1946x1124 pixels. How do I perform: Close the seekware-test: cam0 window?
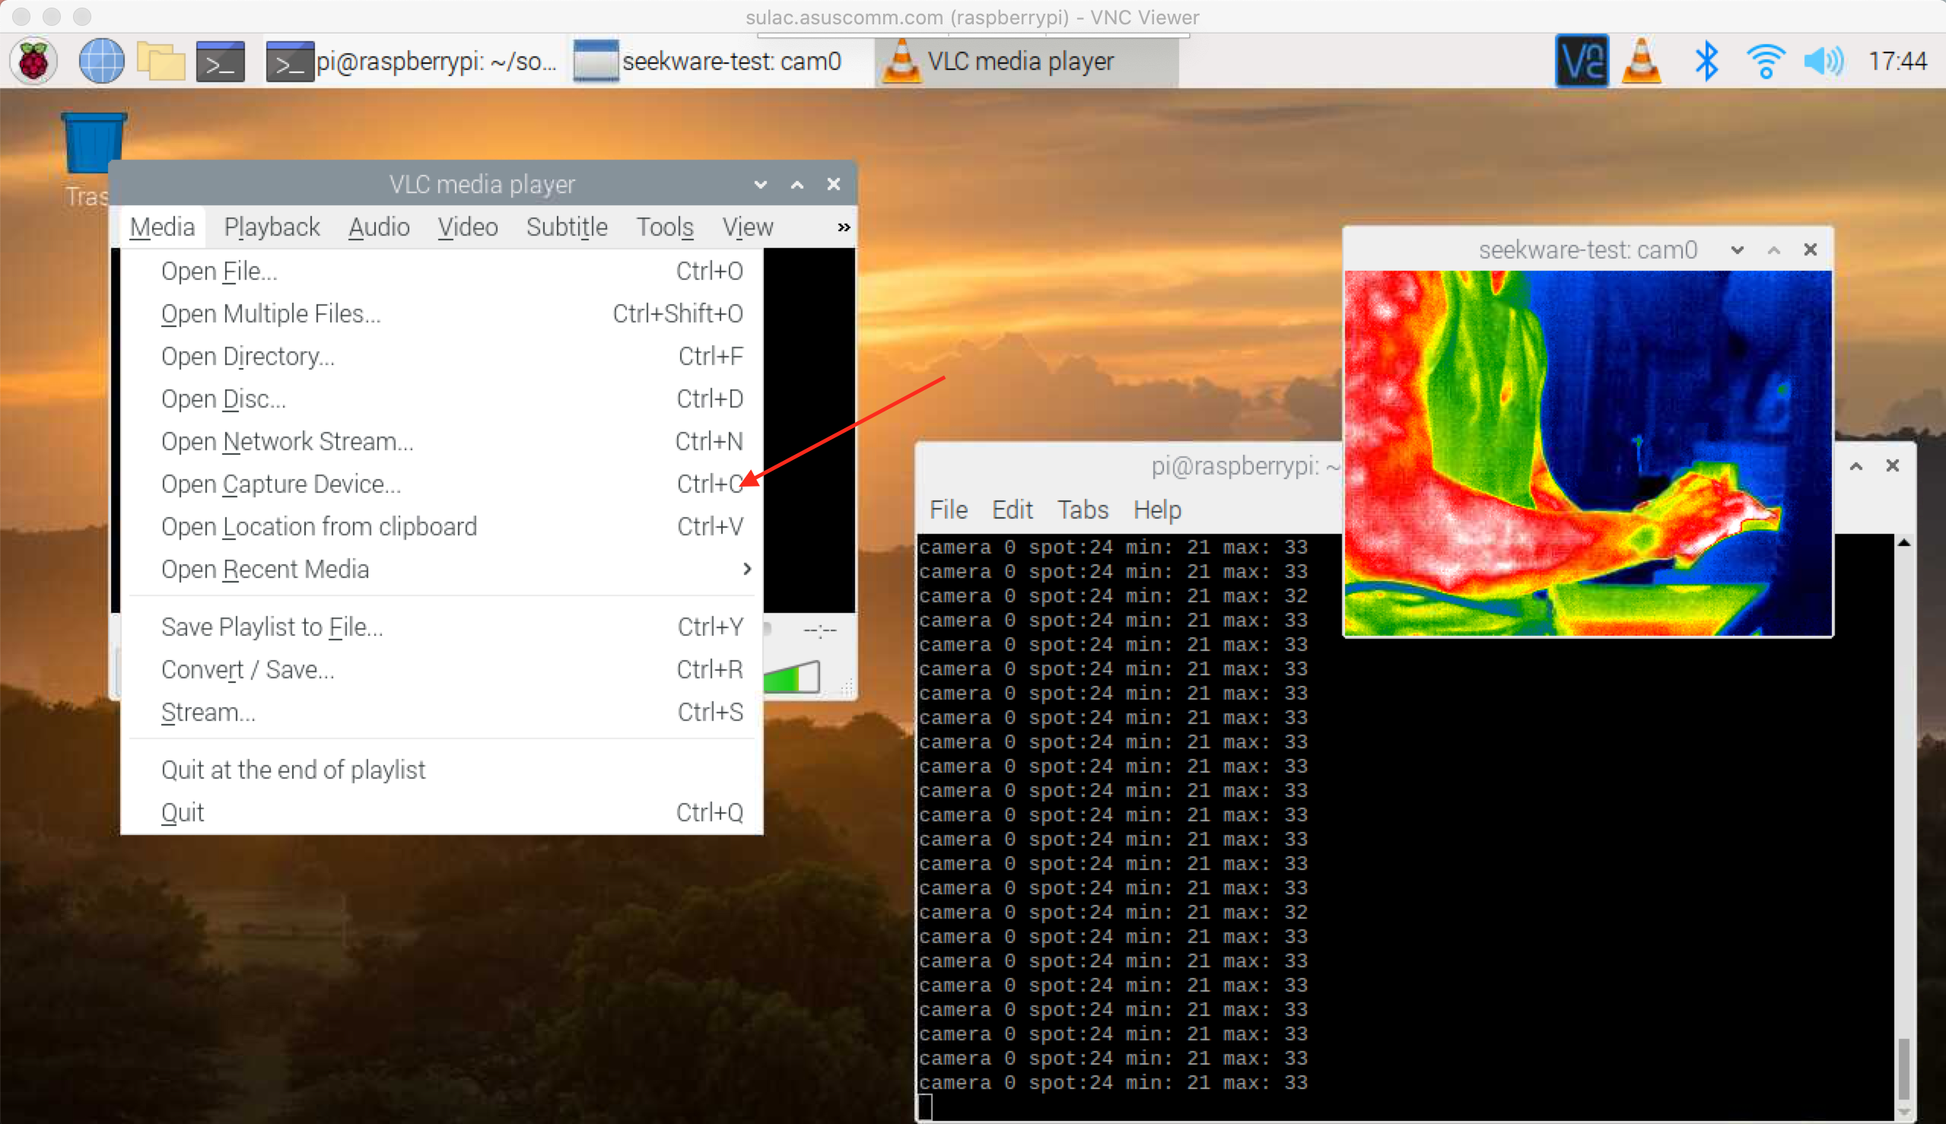1810,249
